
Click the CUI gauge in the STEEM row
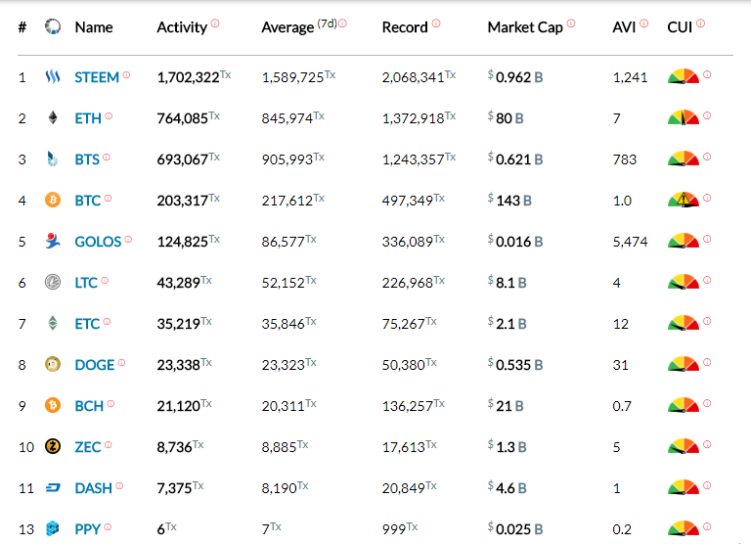tap(684, 76)
